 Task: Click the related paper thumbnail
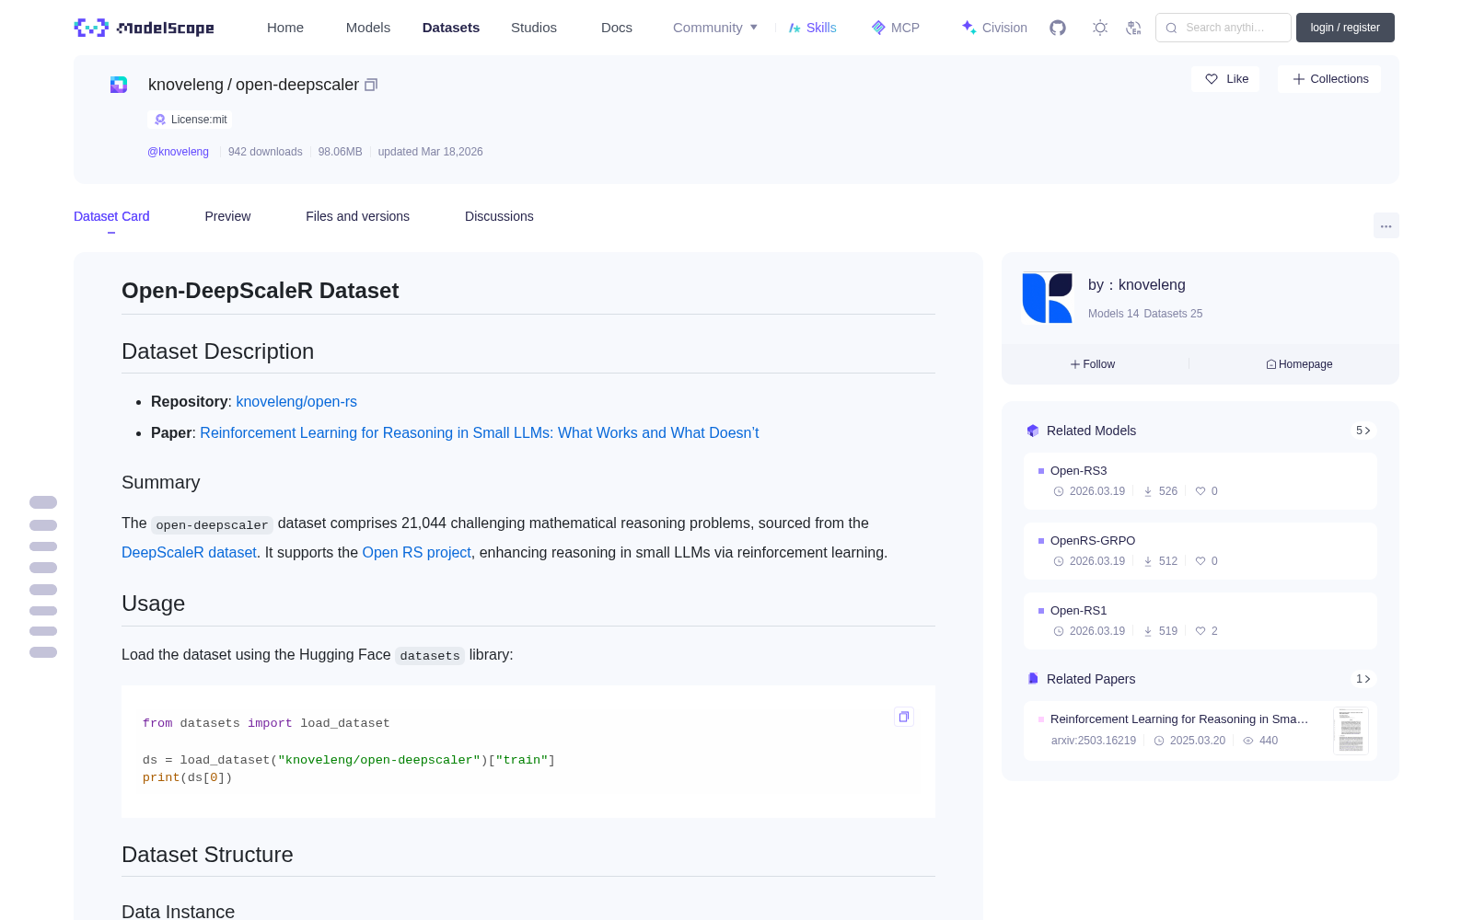click(x=1351, y=730)
